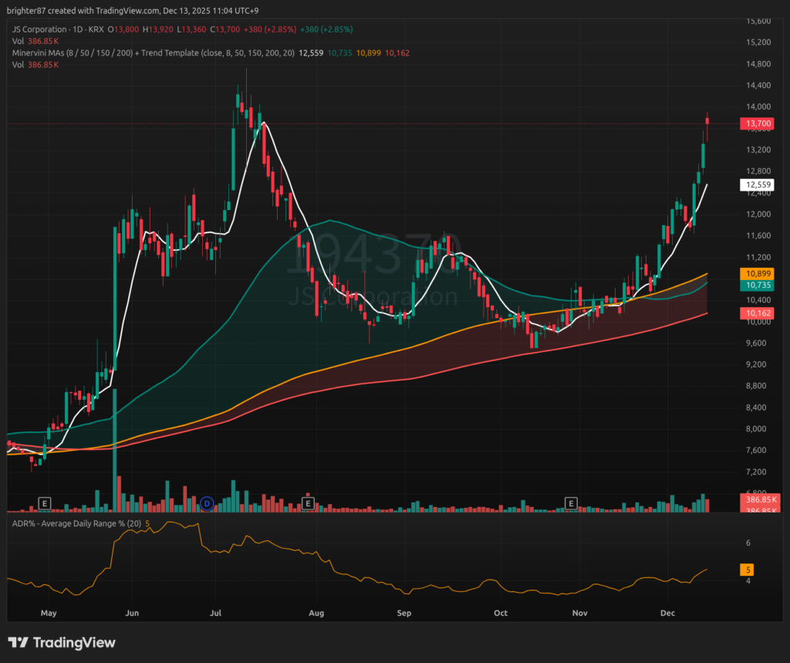The height and width of the screenshot is (663, 790).
Task: Click the red 13,700 current price label
Action: [755, 123]
